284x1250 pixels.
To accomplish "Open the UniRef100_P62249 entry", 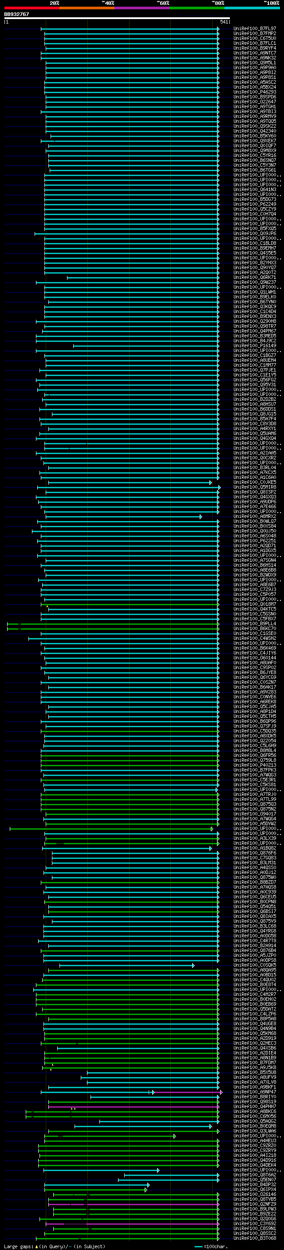I will (254, 204).
